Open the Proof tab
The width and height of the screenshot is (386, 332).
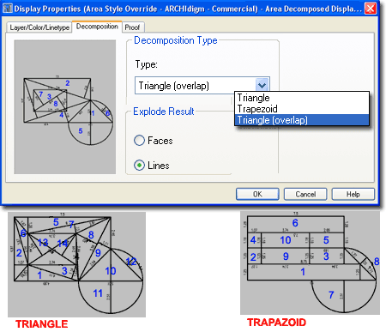[133, 27]
